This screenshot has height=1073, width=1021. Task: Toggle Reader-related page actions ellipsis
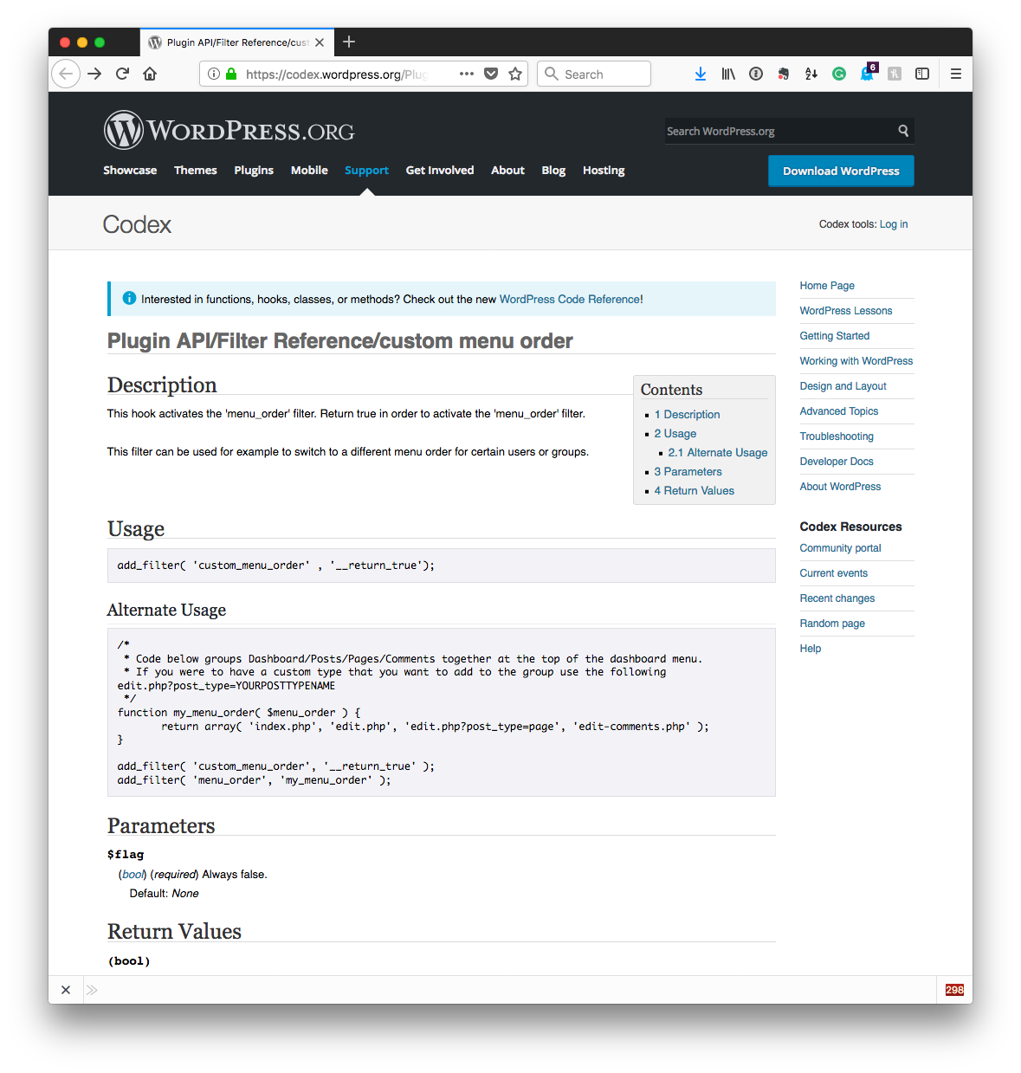pyautogui.click(x=466, y=74)
